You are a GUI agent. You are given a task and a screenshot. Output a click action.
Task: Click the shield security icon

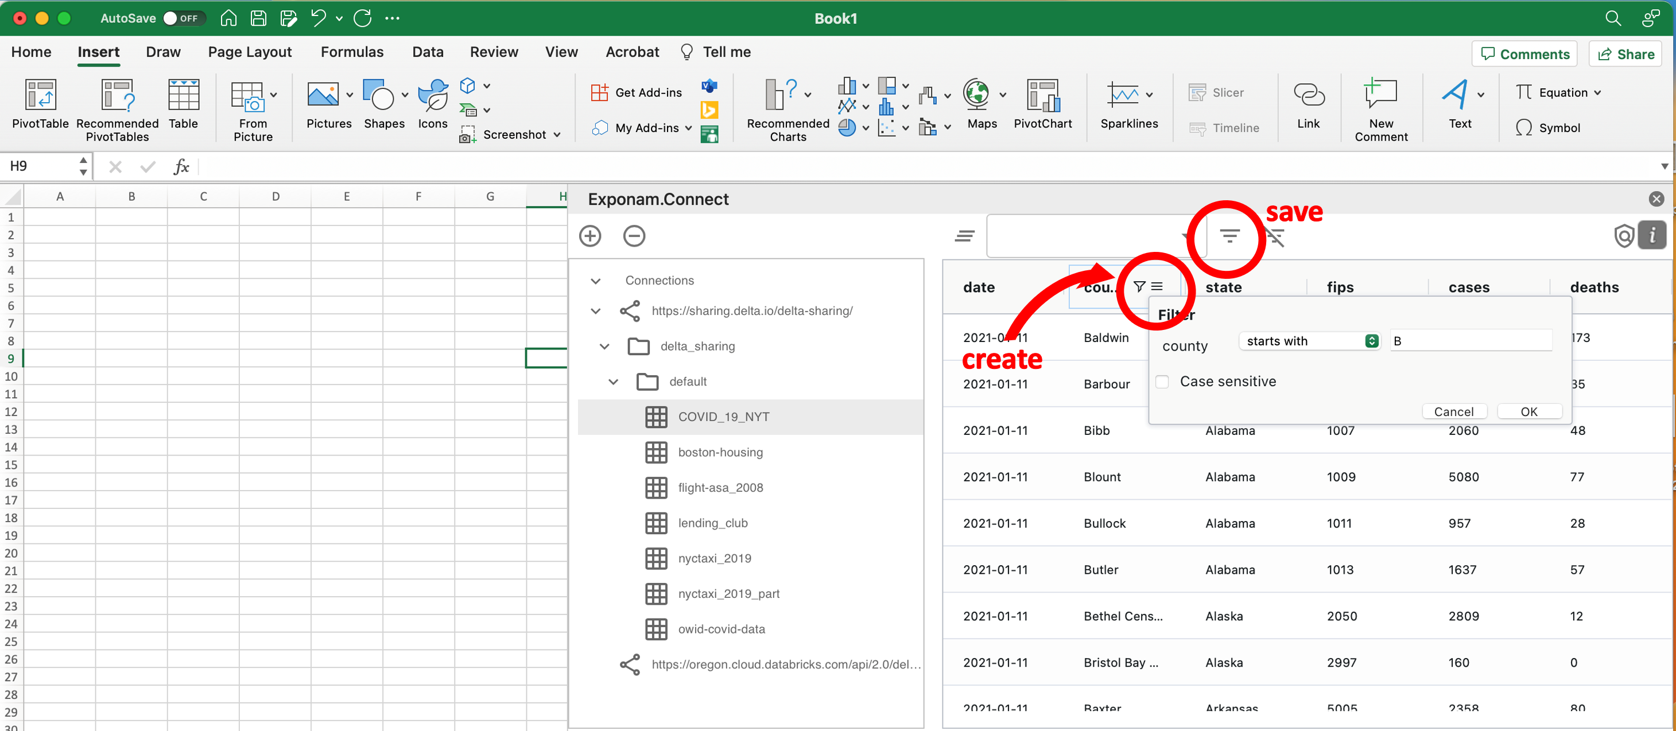(x=1623, y=235)
